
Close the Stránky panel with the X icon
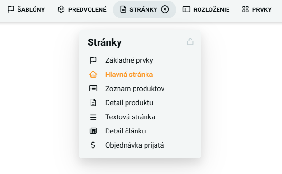[x=165, y=9]
